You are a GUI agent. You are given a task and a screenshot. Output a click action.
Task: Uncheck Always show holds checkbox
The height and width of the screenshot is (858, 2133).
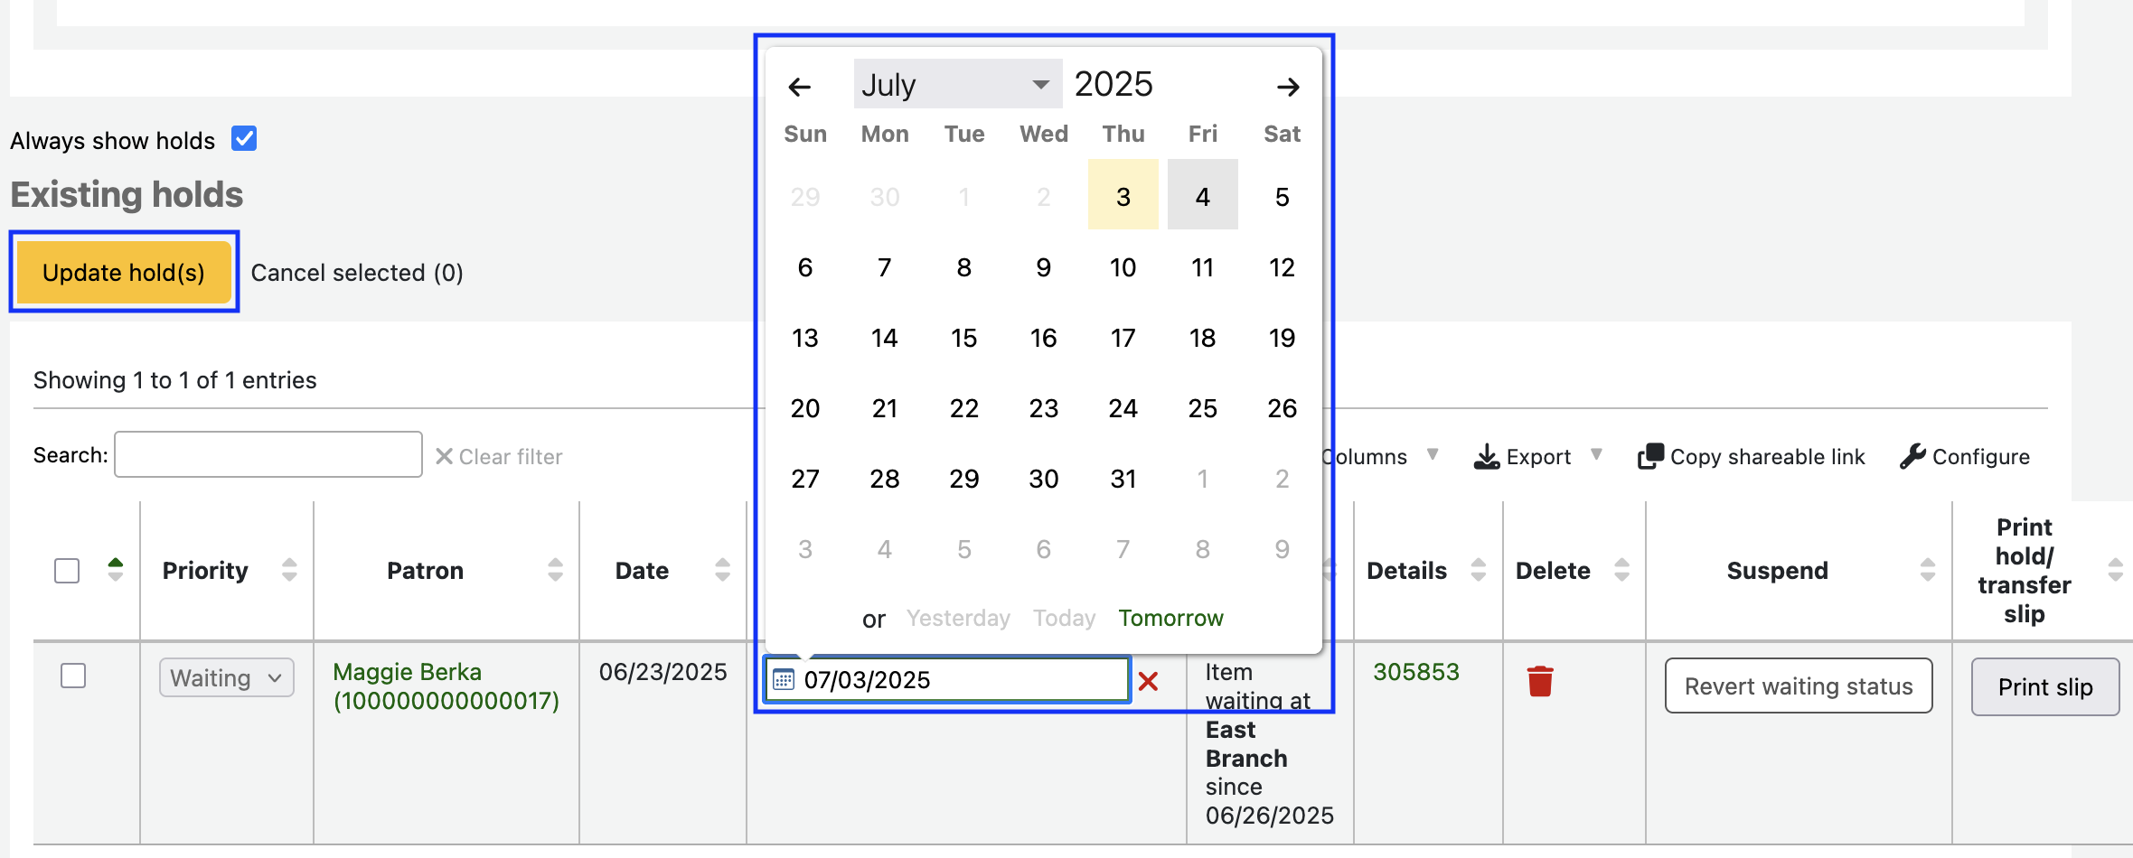tap(244, 139)
